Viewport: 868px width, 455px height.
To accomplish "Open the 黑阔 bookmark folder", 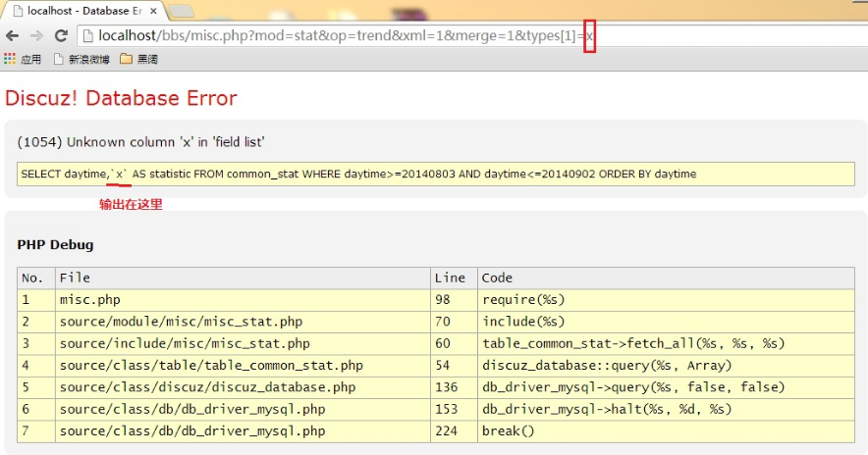I will click(139, 59).
